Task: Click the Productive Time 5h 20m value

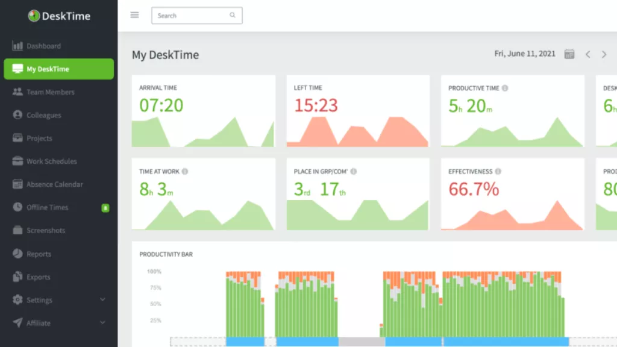Action: click(470, 106)
